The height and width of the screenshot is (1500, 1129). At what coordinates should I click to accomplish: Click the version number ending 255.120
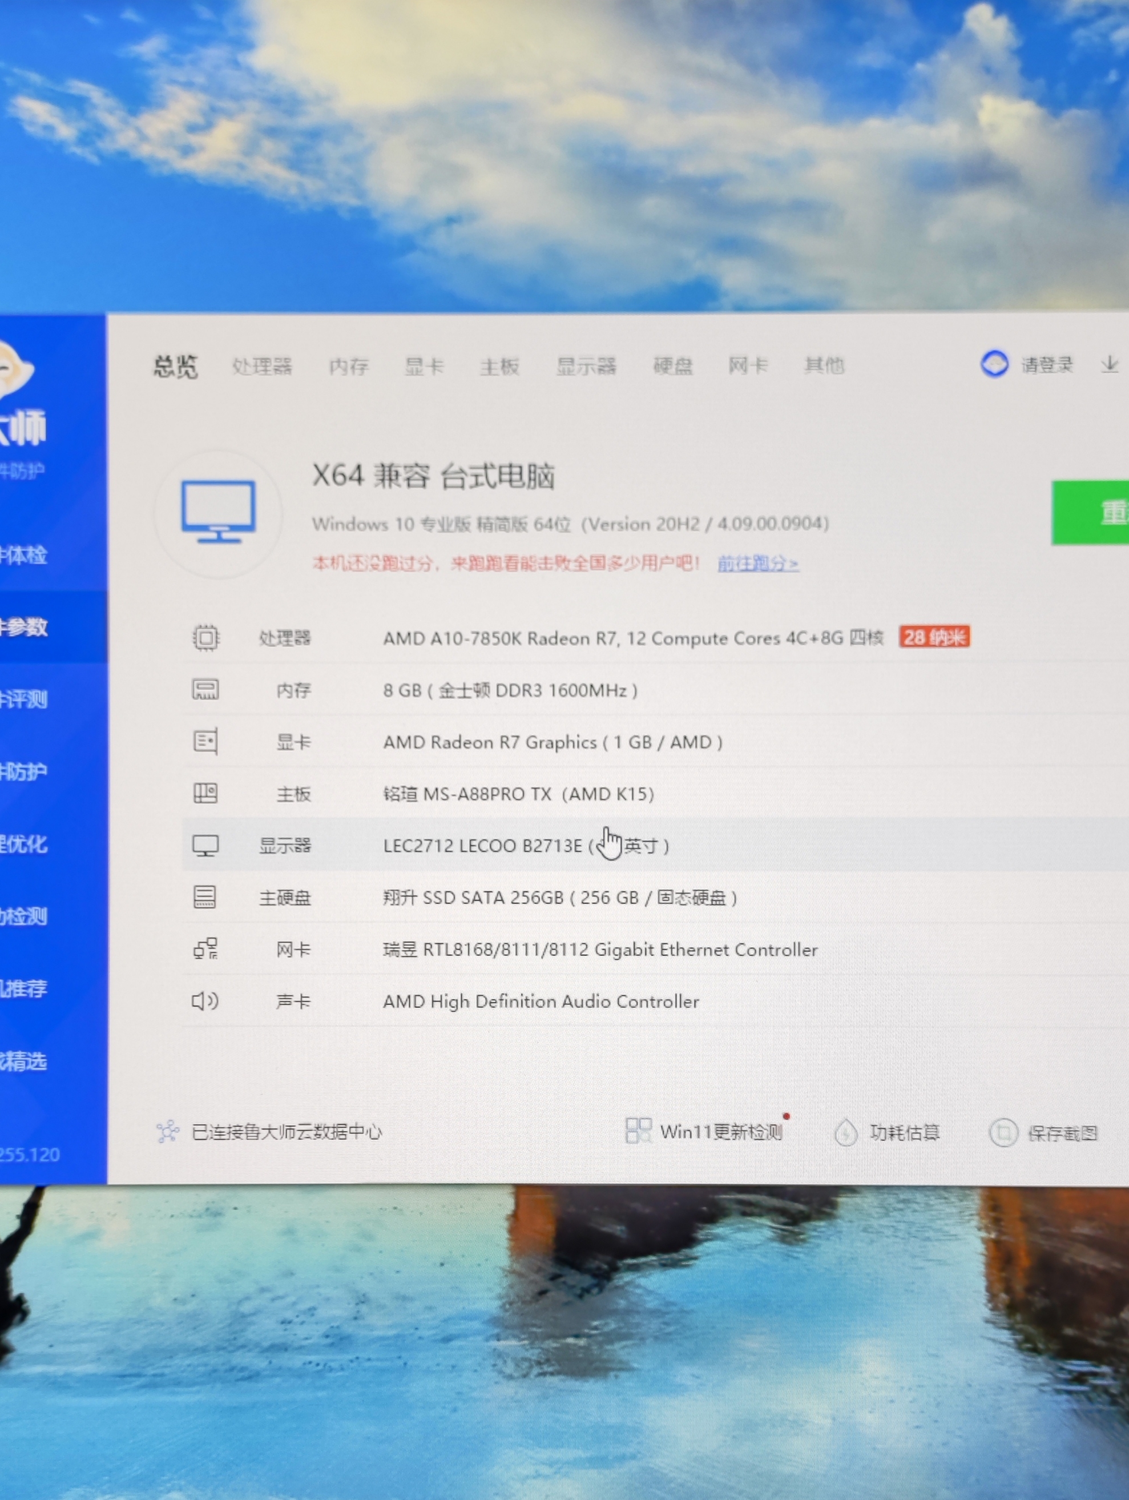click(30, 1155)
